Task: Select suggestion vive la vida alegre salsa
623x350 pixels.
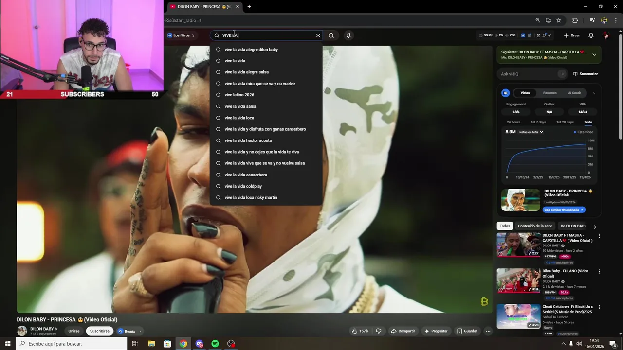Action: (x=266, y=72)
